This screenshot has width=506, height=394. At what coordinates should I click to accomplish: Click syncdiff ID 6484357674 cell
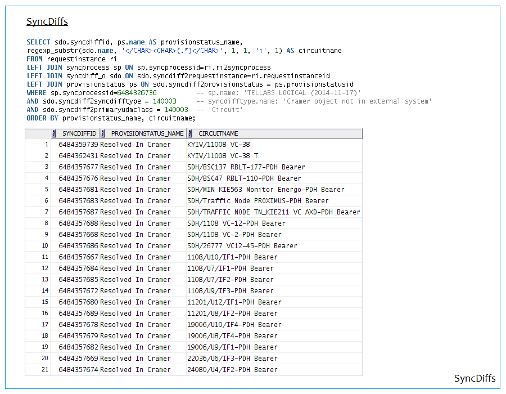point(78,370)
